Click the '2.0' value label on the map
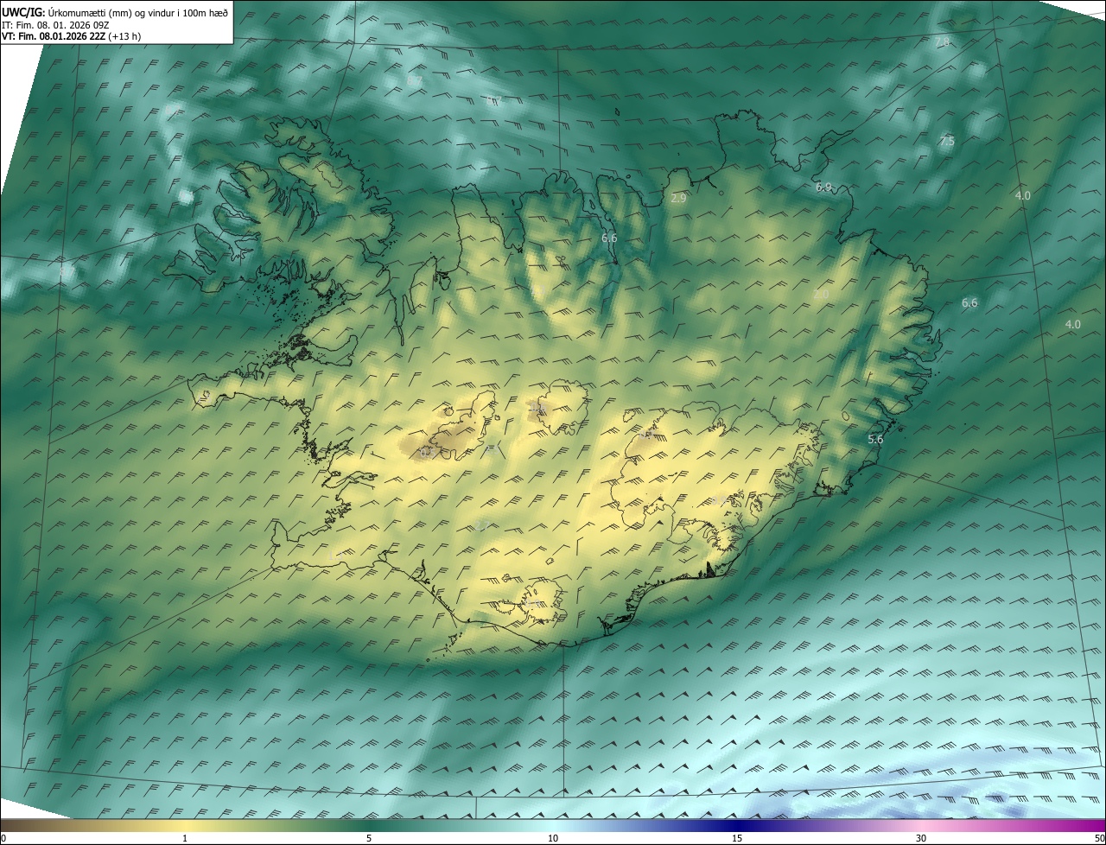1106x845 pixels. (821, 295)
